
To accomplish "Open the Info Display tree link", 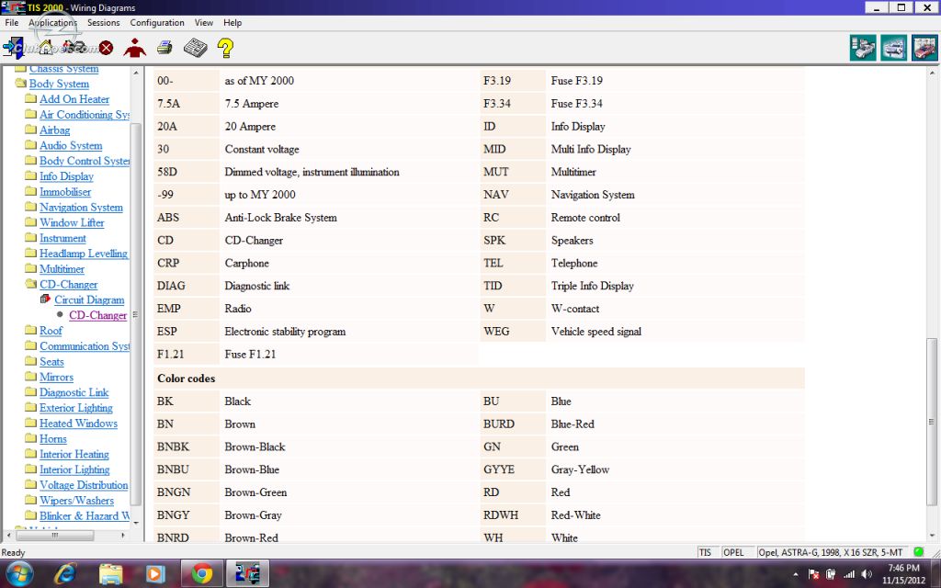I will (x=66, y=176).
